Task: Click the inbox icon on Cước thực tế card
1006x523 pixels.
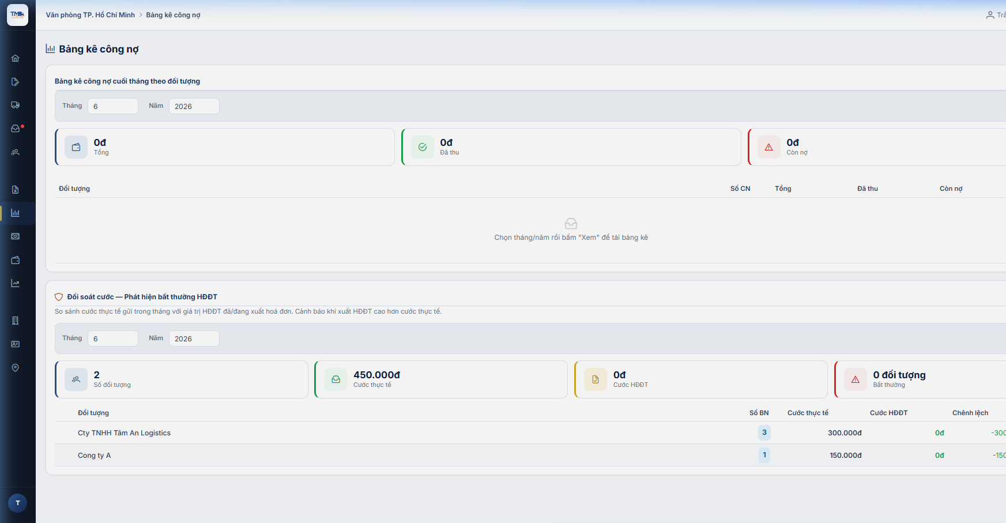Action: [336, 379]
